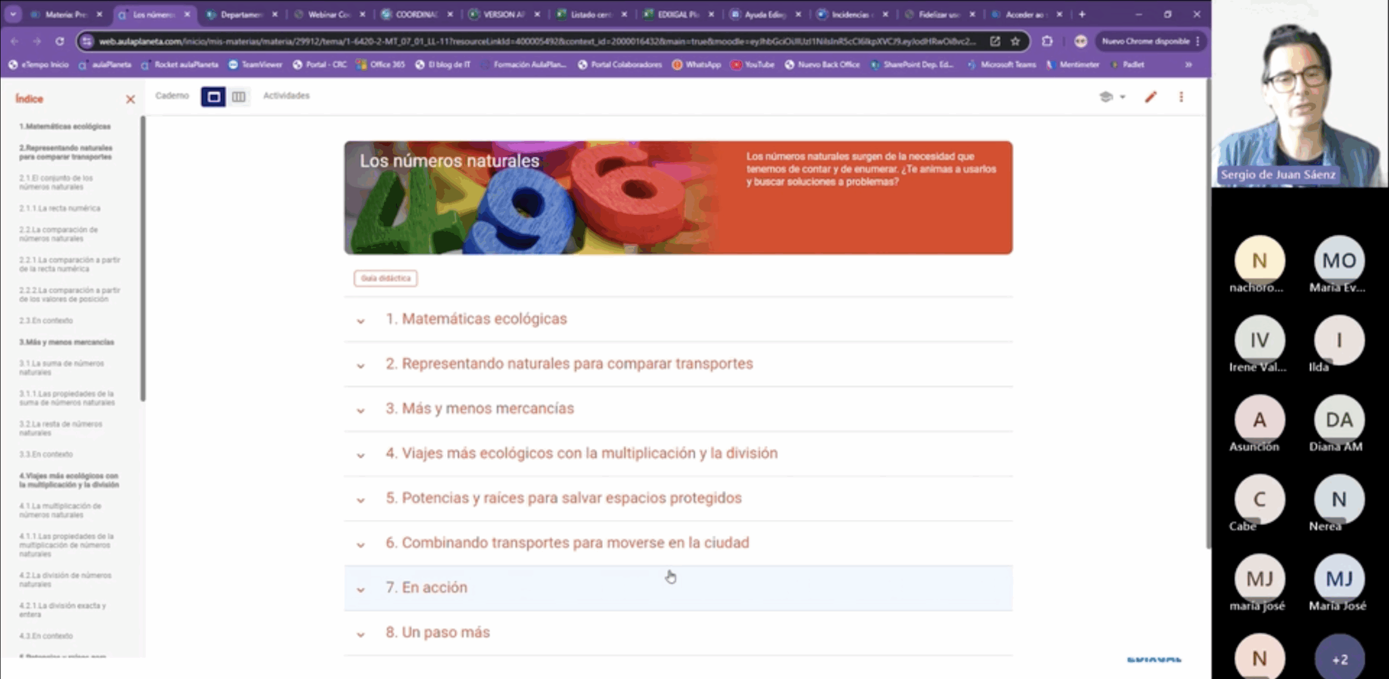The height and width of the screenshot is (679, 1389).
Task: Open 2.1.1 La recta numérica index link
Action: (60, 208)
